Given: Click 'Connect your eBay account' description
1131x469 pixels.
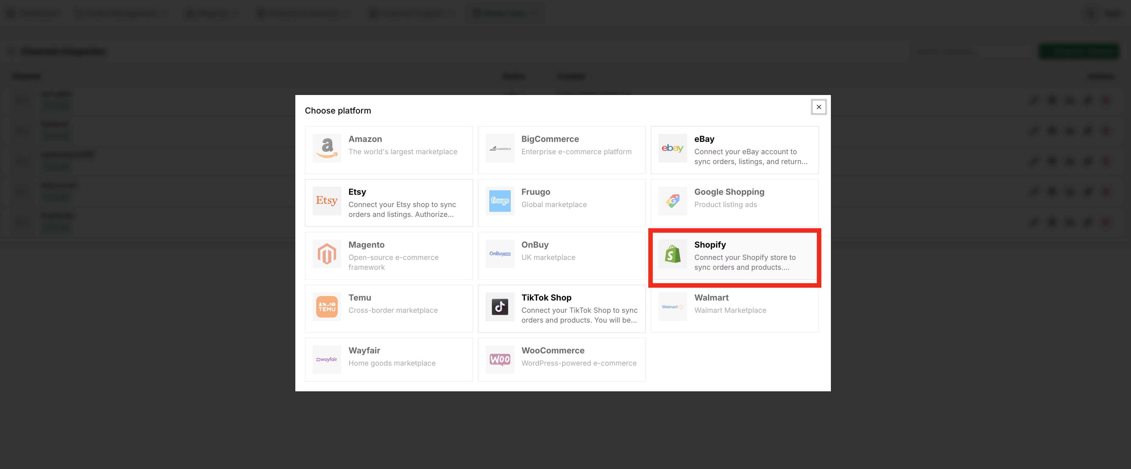Looking at the screenshot, I should [750, 157].
